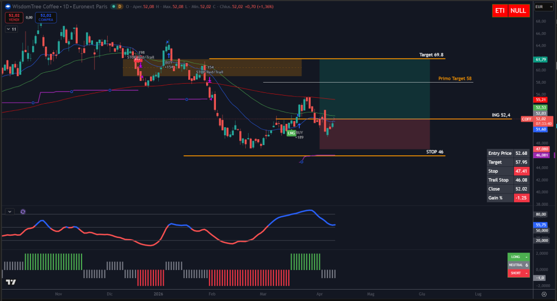Click the purple circular indicator status icon
The image size is (557, 301).
pos(23,211)
